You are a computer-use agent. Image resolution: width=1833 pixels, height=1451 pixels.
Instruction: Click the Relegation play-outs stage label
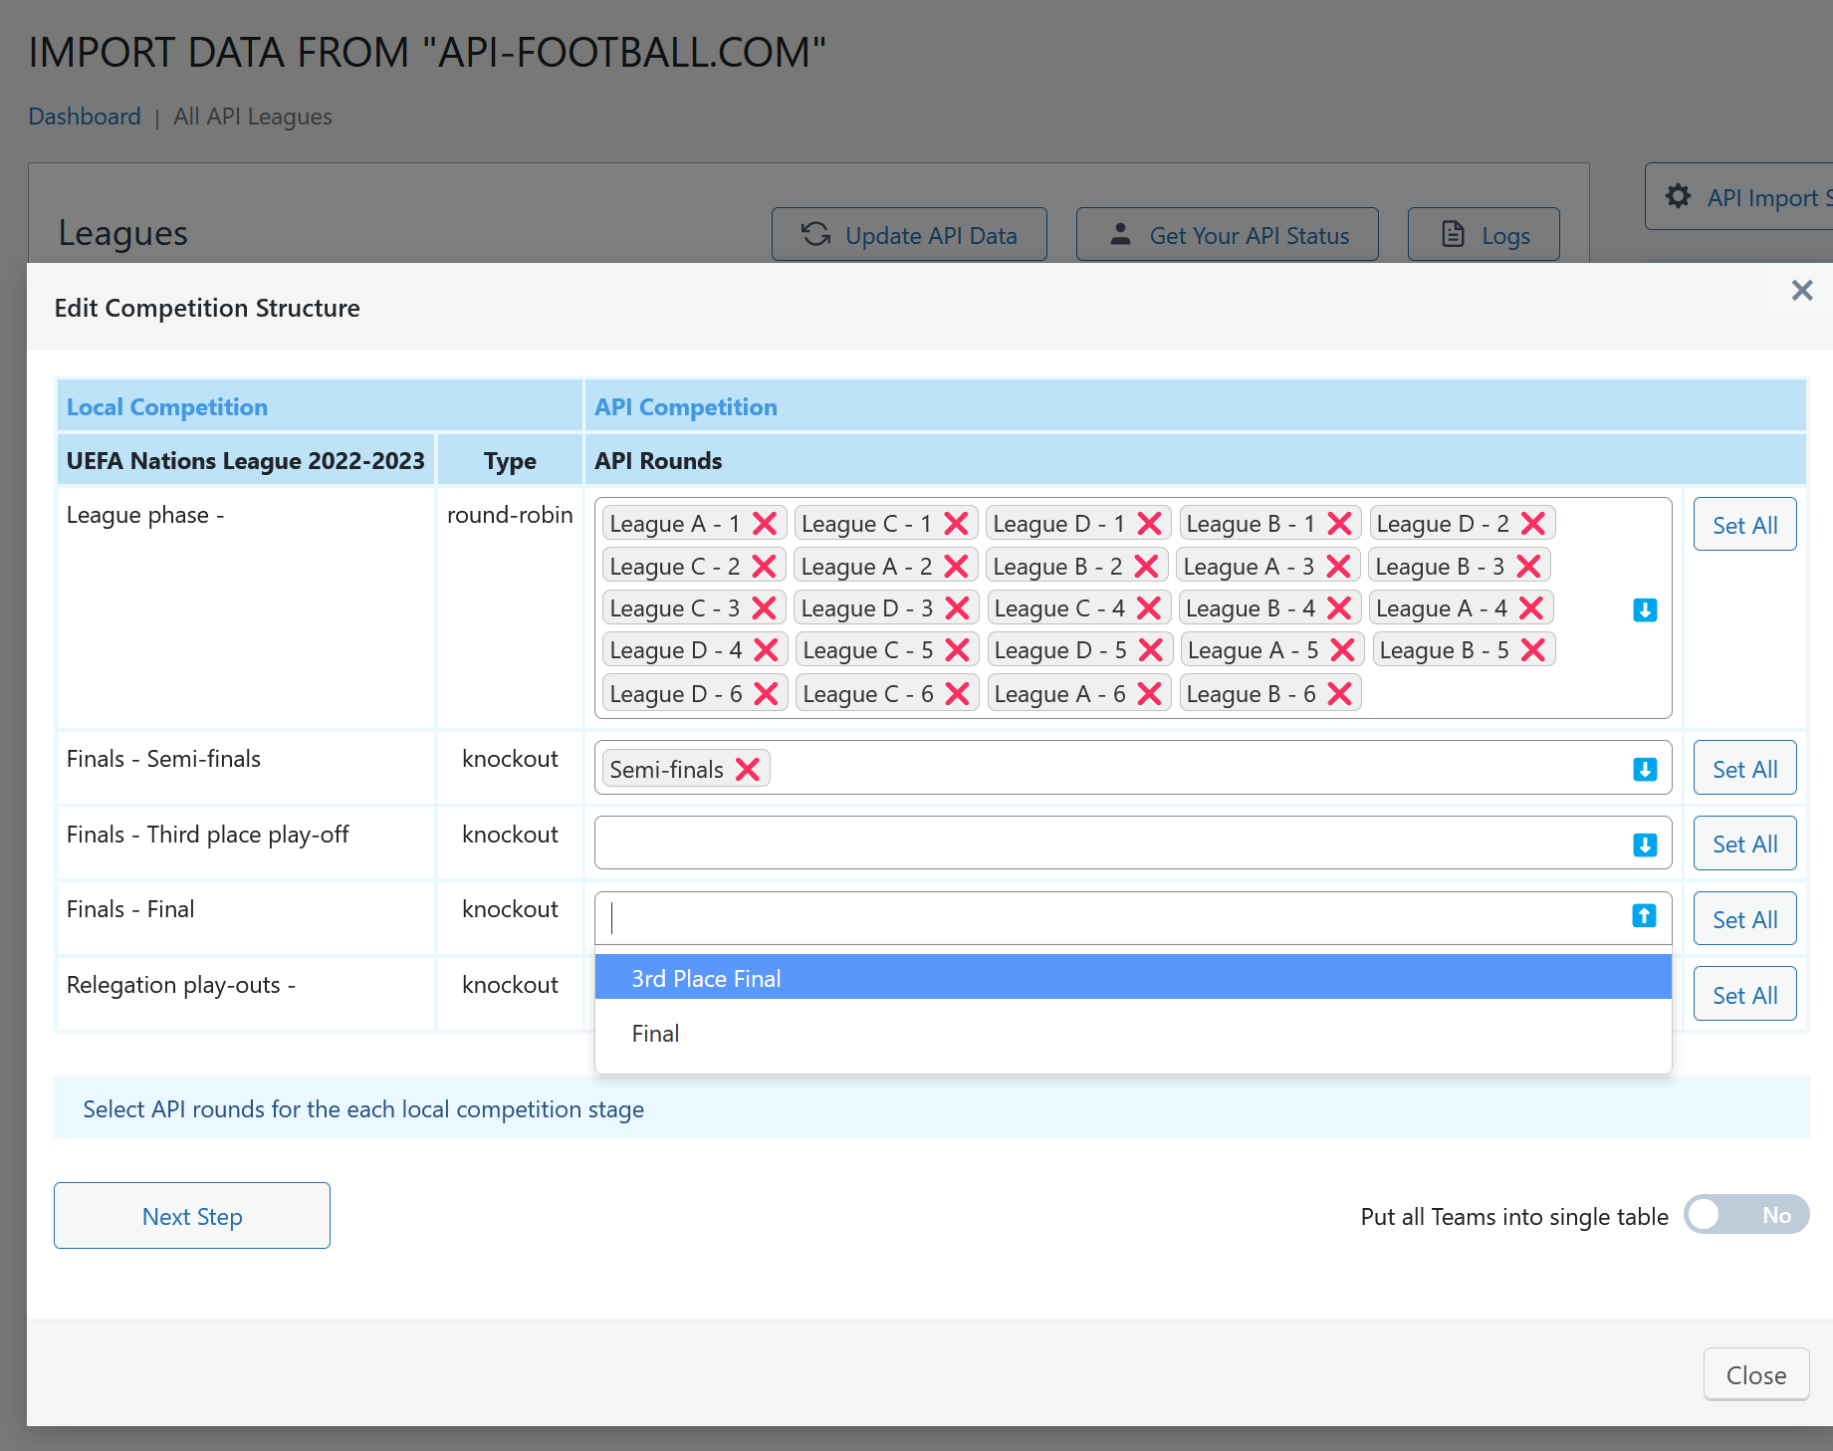[x=180, y=985]
